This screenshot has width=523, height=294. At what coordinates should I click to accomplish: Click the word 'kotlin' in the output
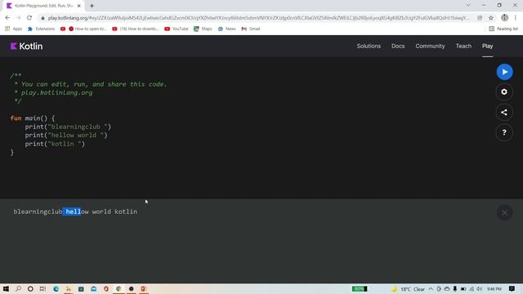click(126, 212)
